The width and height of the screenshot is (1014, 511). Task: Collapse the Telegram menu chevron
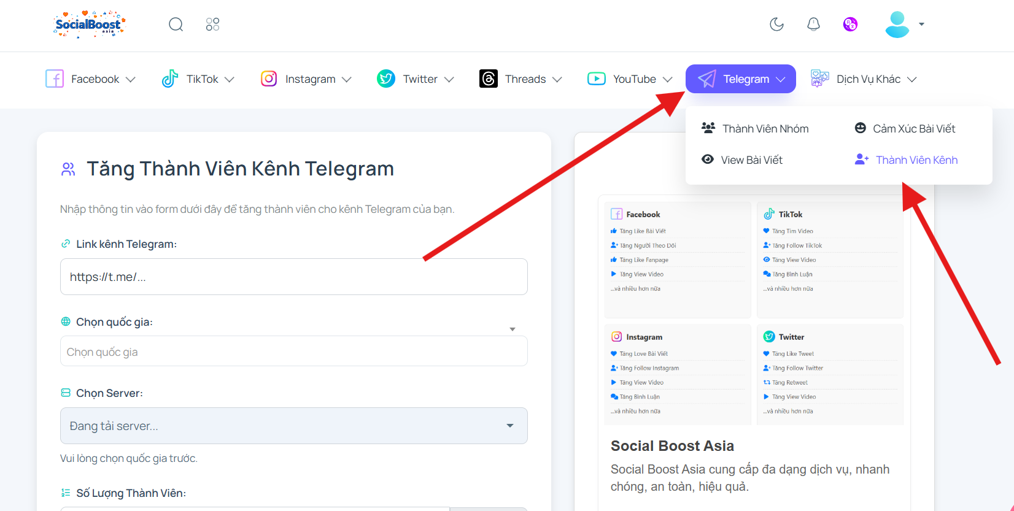coord(781,80)
